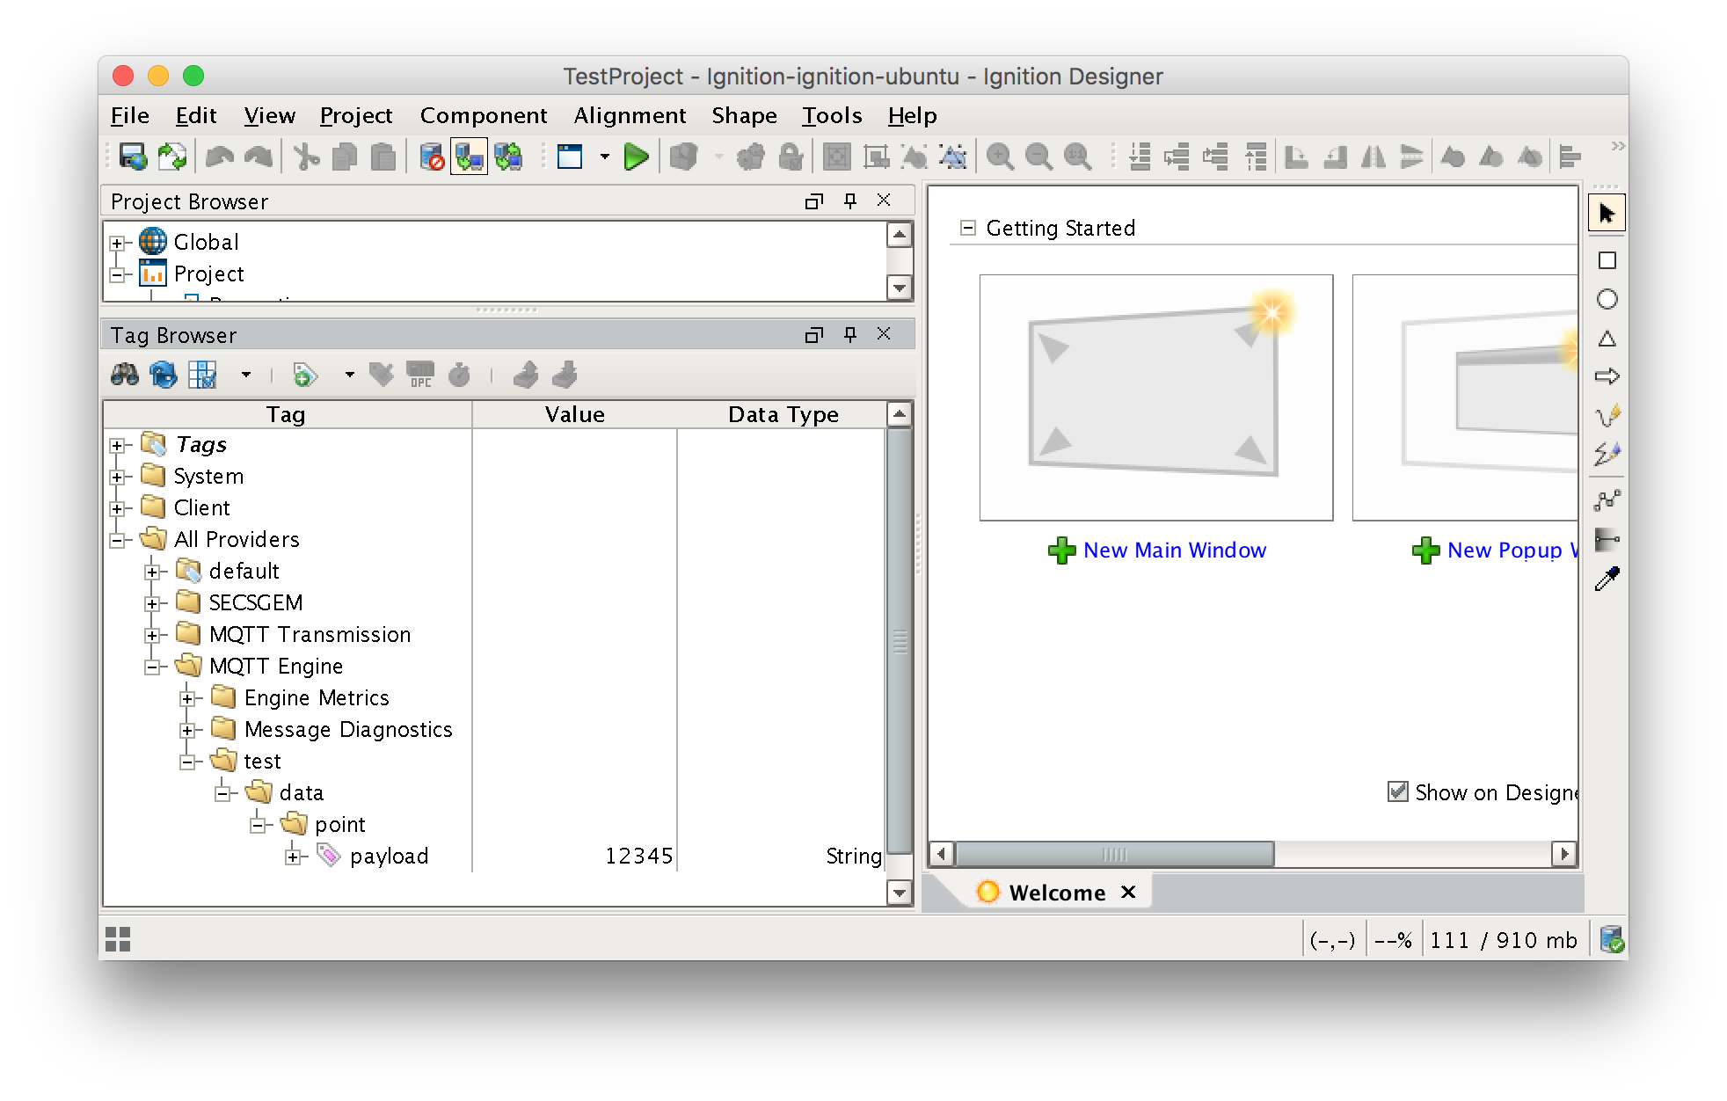Pin the Tag Browser panel
The image size is (1727, 1101).
[849, 334]
